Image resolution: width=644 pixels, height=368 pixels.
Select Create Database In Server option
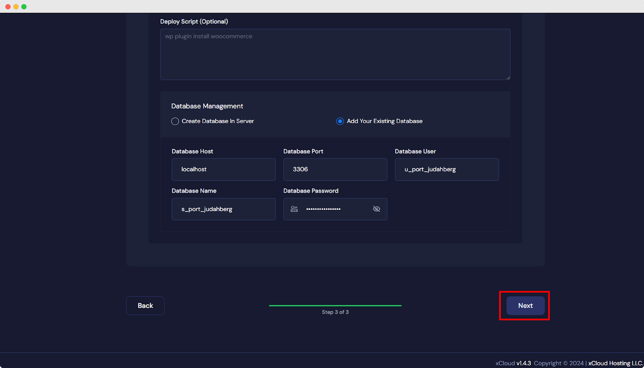point(175,121)
